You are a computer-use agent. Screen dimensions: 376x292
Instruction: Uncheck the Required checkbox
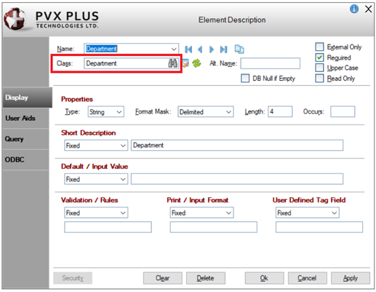tap(319, 58)
